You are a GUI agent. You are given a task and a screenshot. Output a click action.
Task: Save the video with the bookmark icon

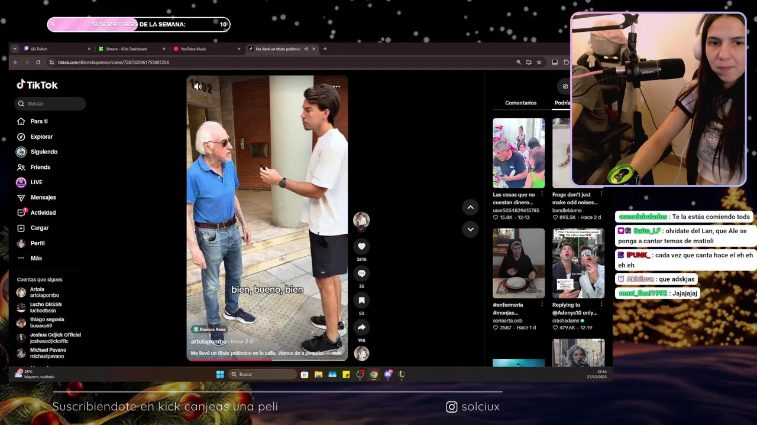pos(361,300)
